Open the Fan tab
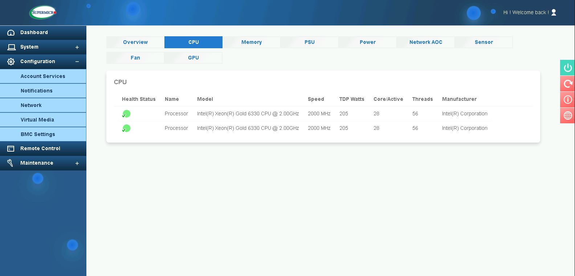This screenshot has height=276, width=575. (135, 58)
